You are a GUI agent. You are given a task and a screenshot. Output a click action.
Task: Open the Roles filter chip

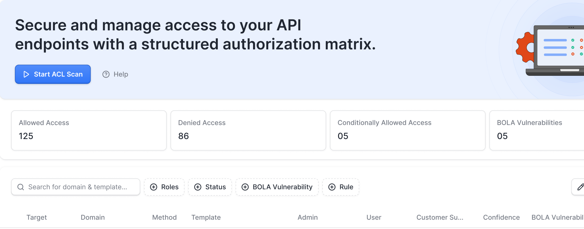[164, 187]
